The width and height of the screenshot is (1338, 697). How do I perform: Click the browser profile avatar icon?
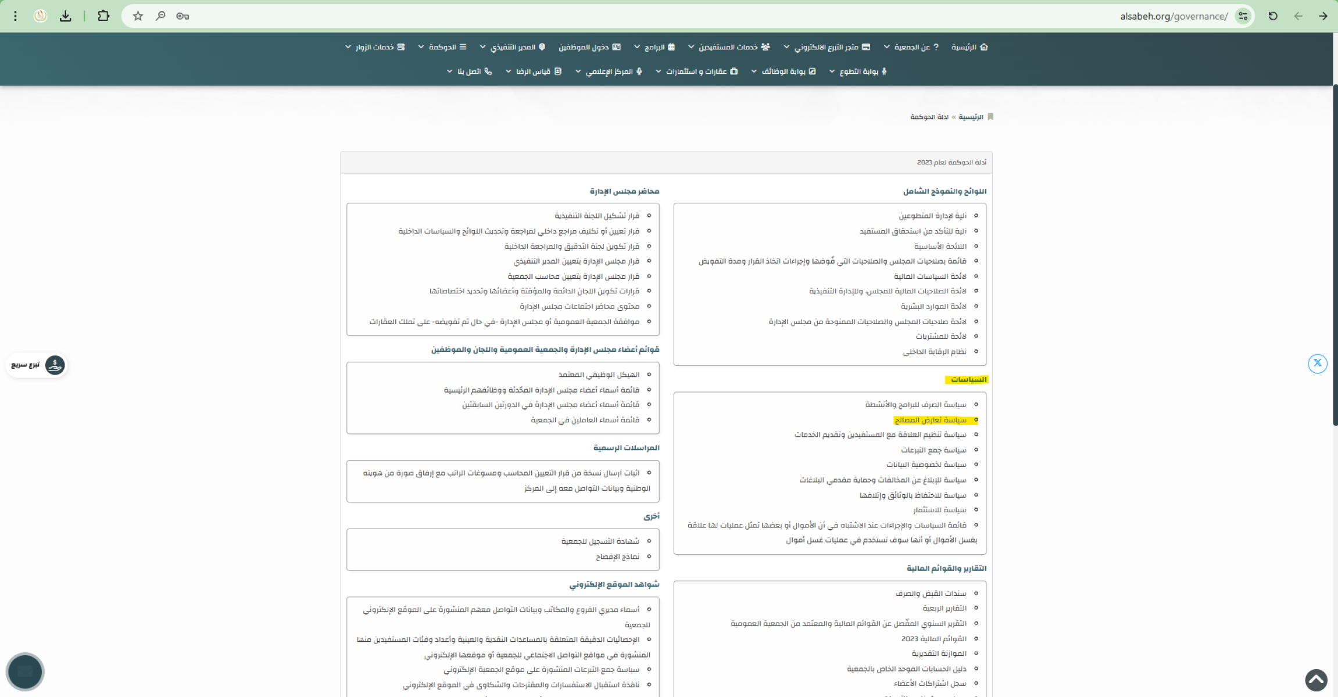[x=40, y=16]
